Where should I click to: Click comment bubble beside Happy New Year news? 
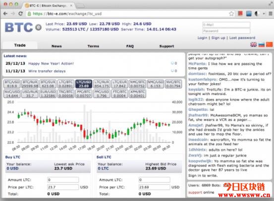(x=172, y=63)
